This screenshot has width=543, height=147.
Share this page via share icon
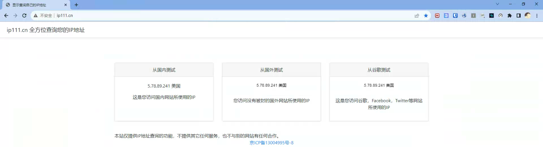point(417,15)
